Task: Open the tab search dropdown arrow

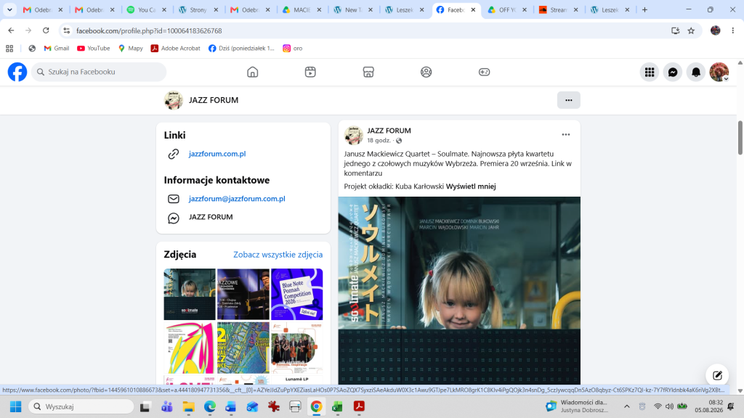Action: 9,9
